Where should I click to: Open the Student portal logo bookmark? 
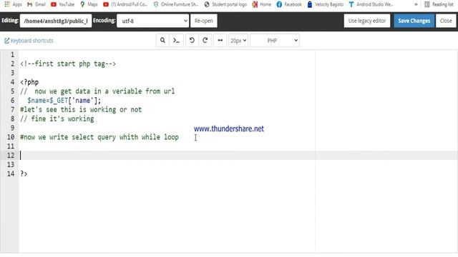[225, 4]
